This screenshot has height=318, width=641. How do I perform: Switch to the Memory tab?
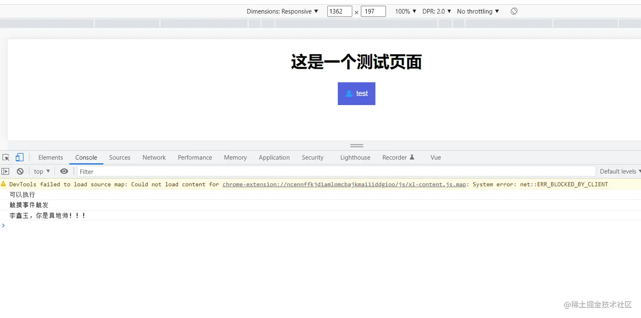click(x=235, y=157)
